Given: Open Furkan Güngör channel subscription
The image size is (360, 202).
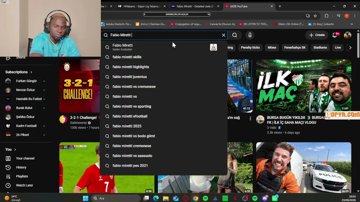Looking at the screenshot, I should (26, 81).
